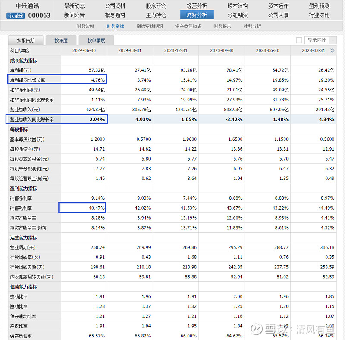
Task: Switch to the 按年度 tab
Action: [61, 41]
